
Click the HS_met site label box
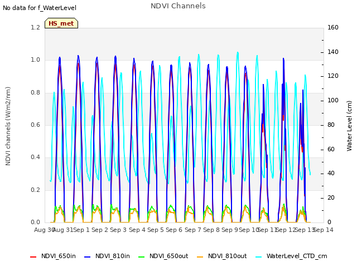coord(61,23)
